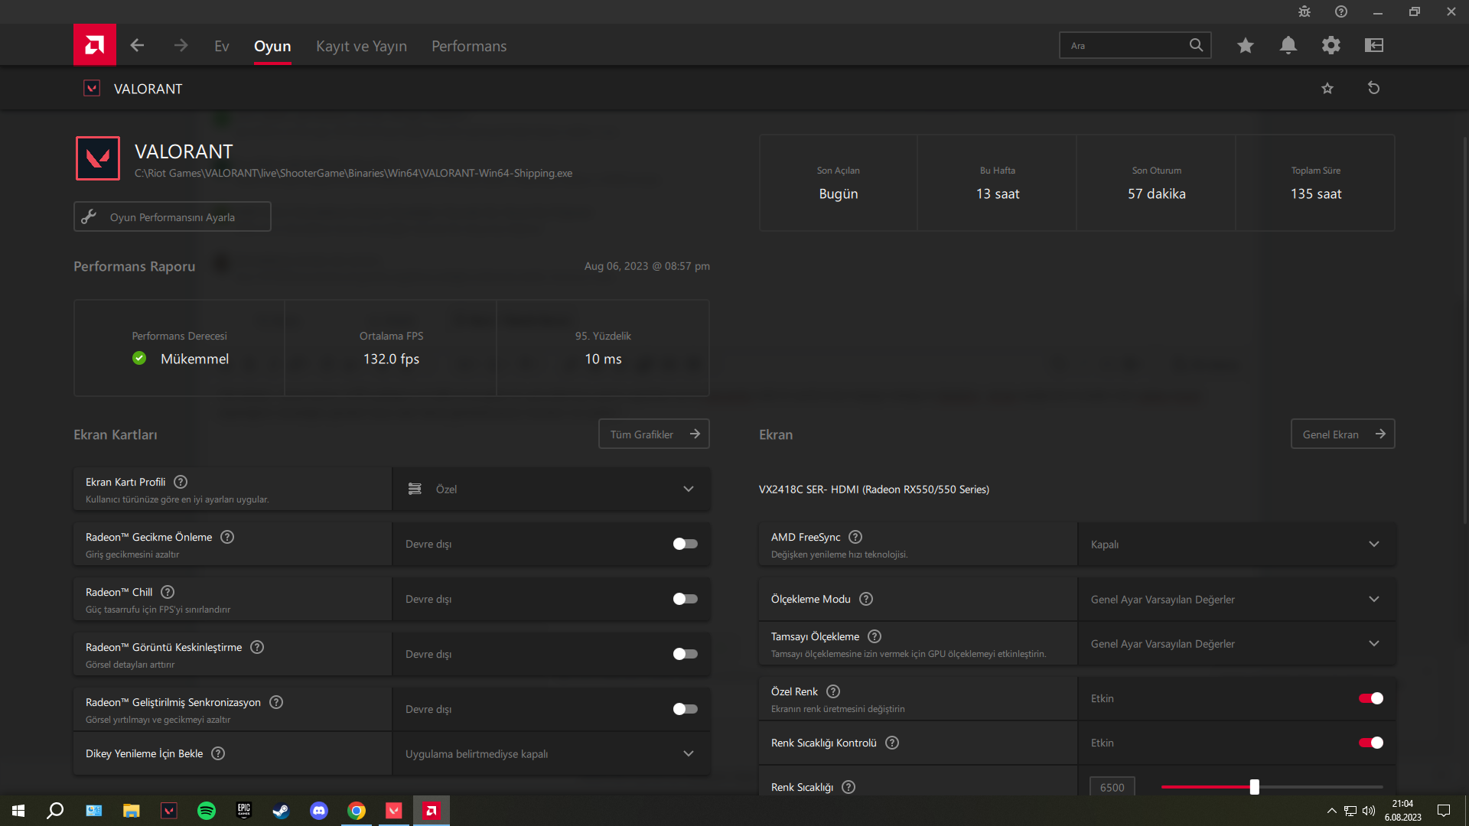The image size is (1469, 826).
Task: Enable Radeon Görüntü Keskinleştirme toggle
Action: point(685,654)
